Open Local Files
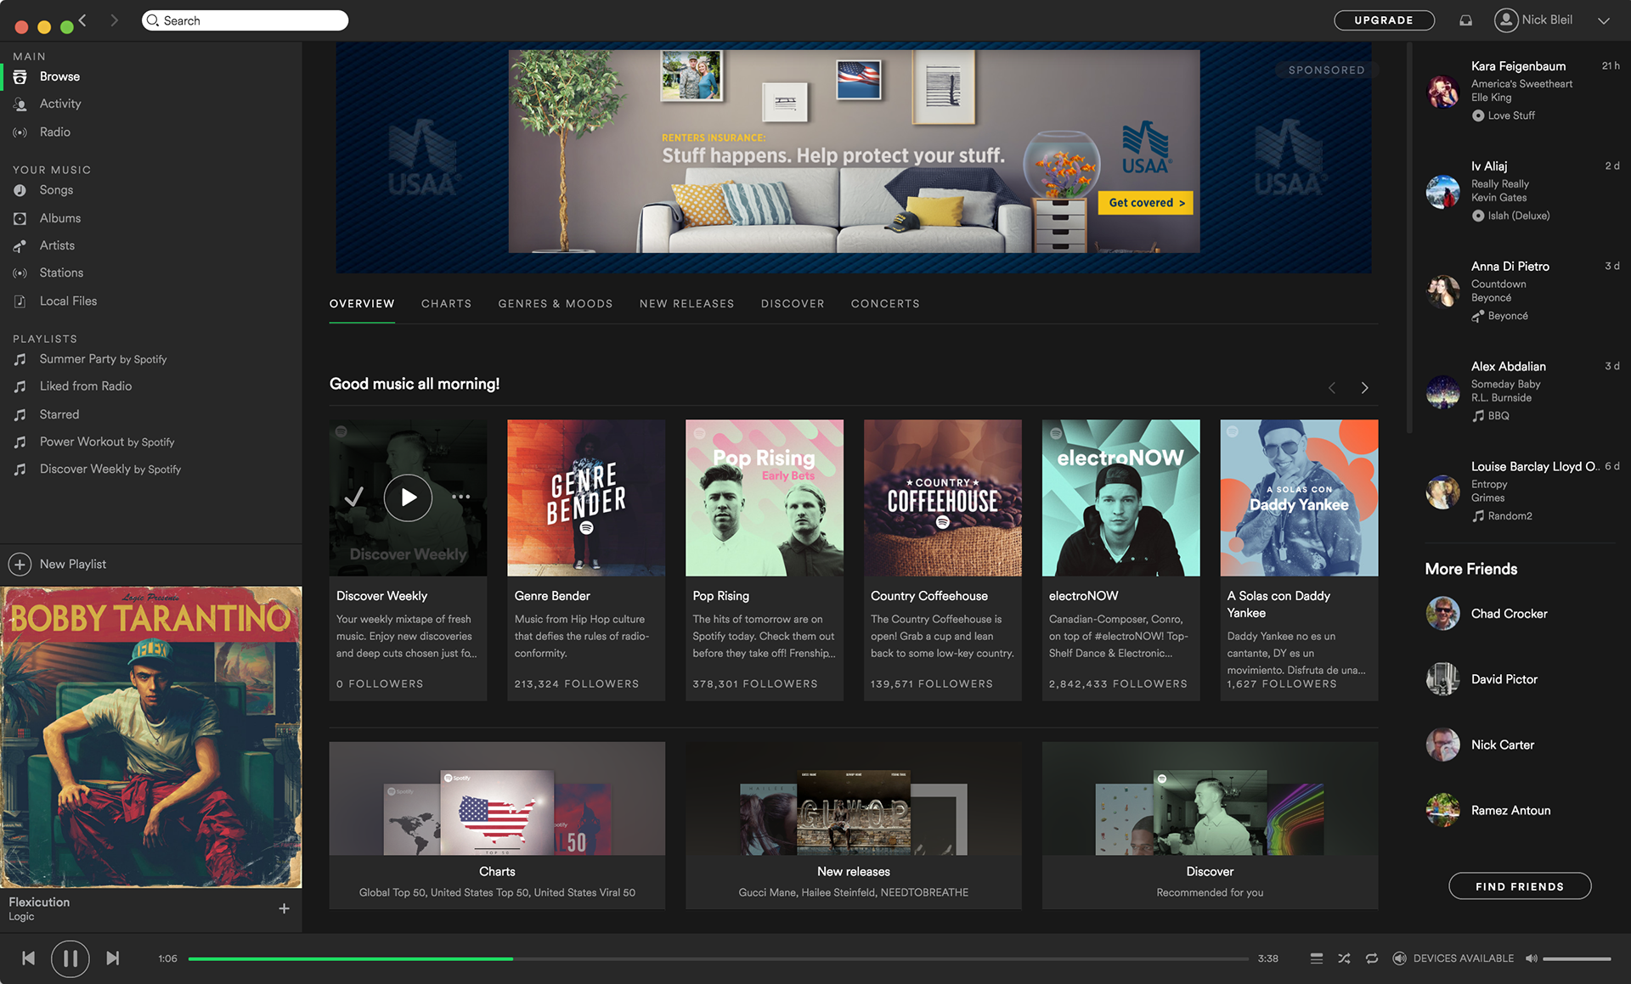 click(x=68, y=301)
